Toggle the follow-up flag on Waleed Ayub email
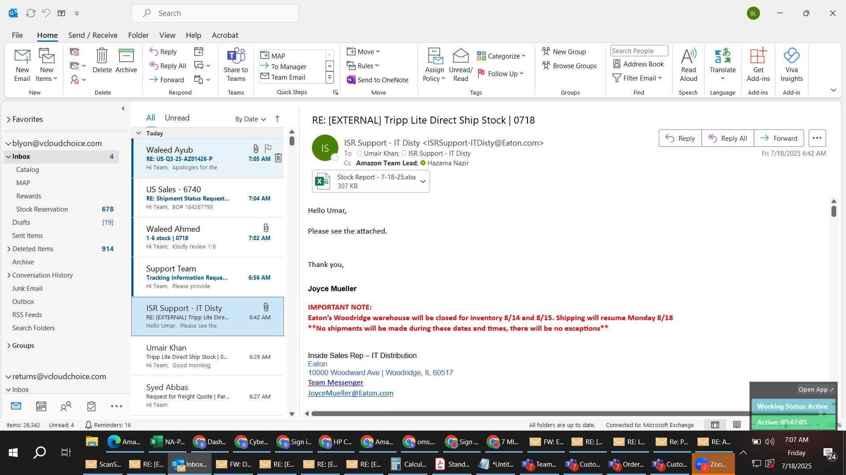Screen dimensions: 846x475 pos(267,148)
